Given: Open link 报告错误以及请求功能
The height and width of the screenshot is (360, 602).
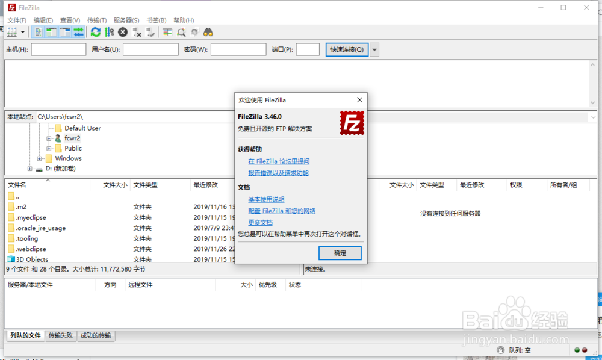Looking at the screenshot, I should point(278,173).
